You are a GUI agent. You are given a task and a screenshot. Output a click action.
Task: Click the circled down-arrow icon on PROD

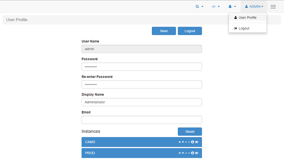click(193, 153)
